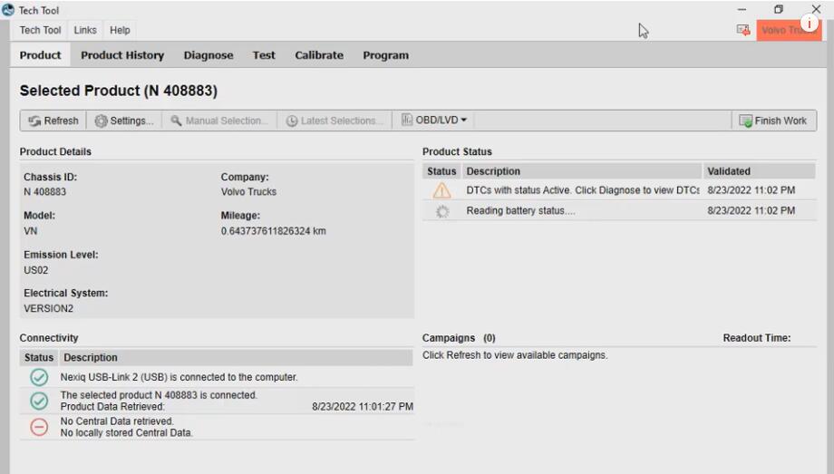Click the Manual Selection toolbar item
The width and height of the screenshot is (834, 474).
click(218, 121)
